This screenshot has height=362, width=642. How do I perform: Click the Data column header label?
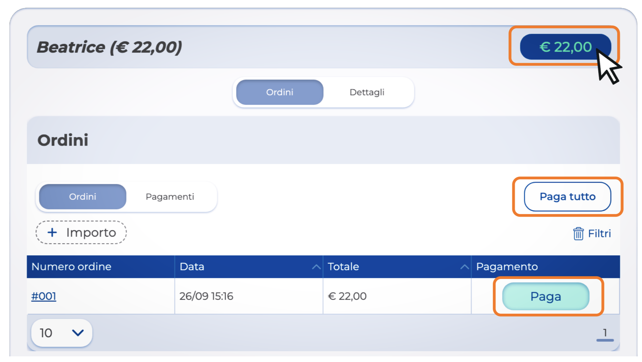(x=192, y=267)
